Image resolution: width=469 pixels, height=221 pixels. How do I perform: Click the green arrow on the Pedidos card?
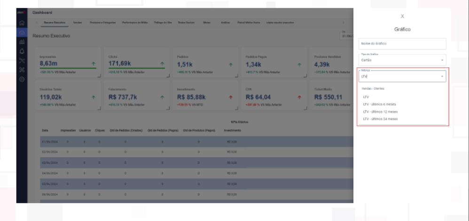point(231,64)
